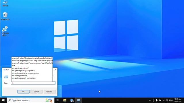Show hidden icons with the tray chevron
This screenshot has height=103, width=184.
pos(150,100)
